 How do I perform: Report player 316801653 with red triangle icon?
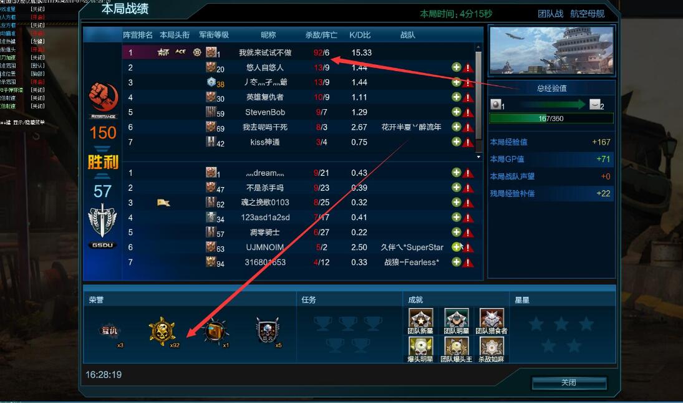(x=468, y=262)
